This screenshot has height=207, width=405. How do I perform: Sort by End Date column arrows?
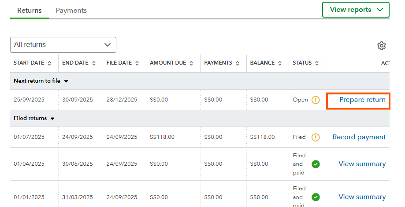tap(93, 63)
